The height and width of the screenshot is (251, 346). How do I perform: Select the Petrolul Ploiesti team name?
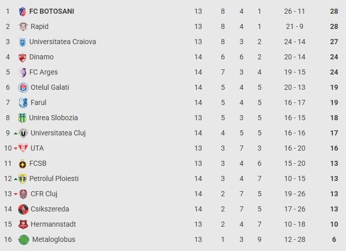coord(54,178)
